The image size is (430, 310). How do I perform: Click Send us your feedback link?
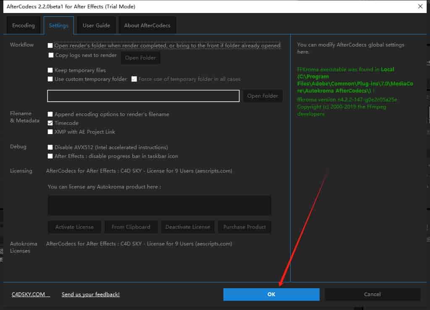coord(91,294)
